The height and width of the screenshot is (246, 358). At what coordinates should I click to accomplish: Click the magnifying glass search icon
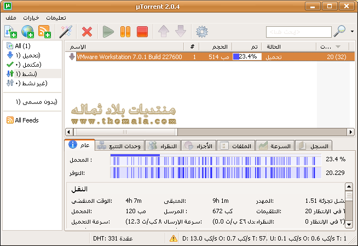[x=339, y=31]
